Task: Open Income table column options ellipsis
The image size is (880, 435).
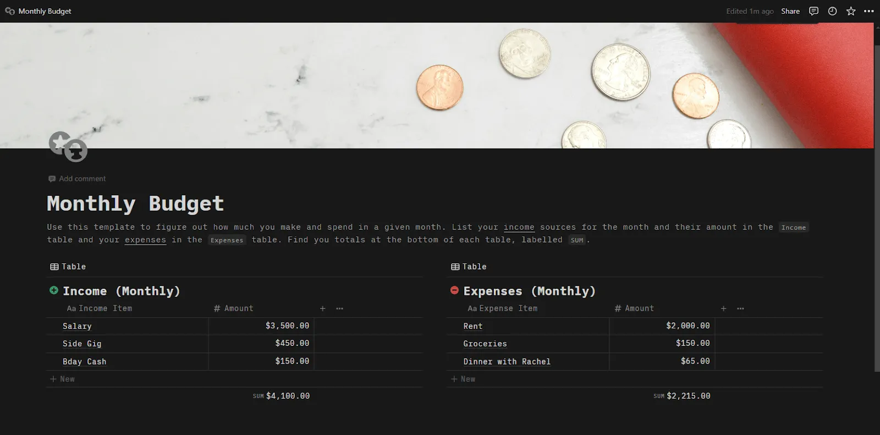Action: click(x=340, y=309)
